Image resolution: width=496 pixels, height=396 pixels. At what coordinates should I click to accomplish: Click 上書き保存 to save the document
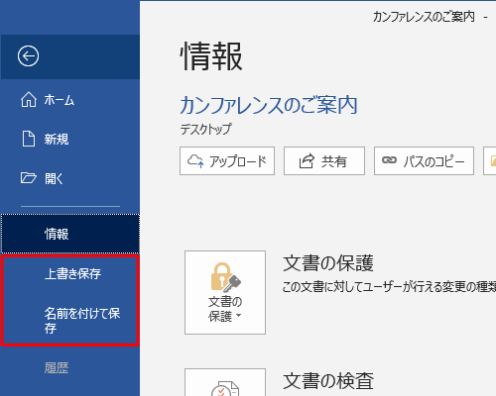(70, 273)
